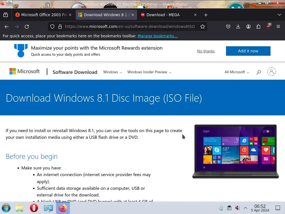Image resolution: width=285 pixels, height=214 pixels.
Task: Open the Firefox View tab list icon
Action: (6, 15)
